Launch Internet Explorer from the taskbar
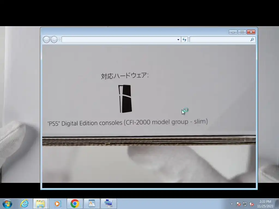 point(24,204)
